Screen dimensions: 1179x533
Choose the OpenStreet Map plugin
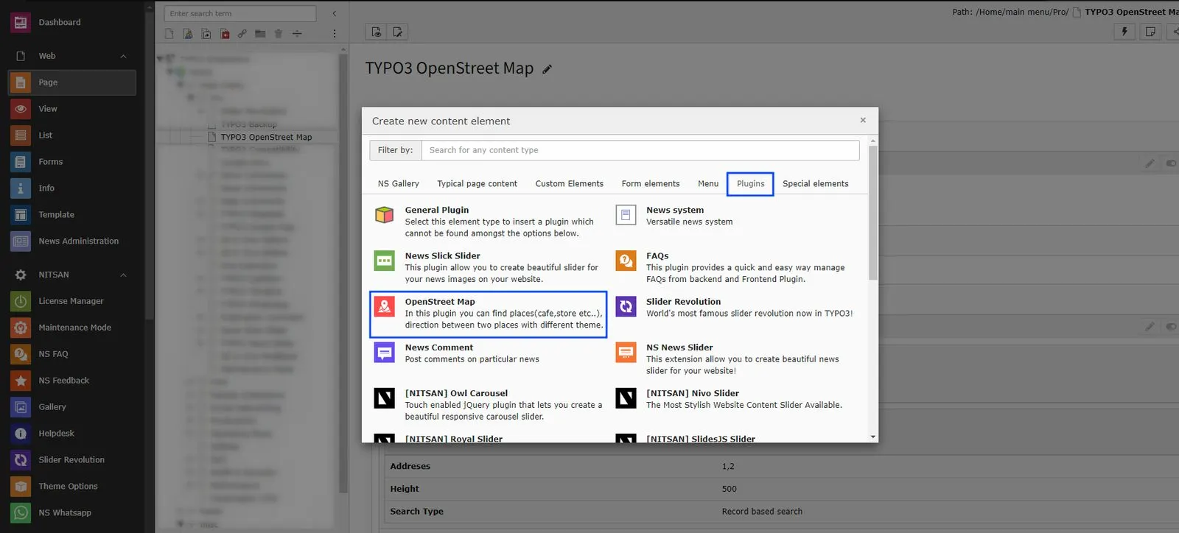(489, 314)
